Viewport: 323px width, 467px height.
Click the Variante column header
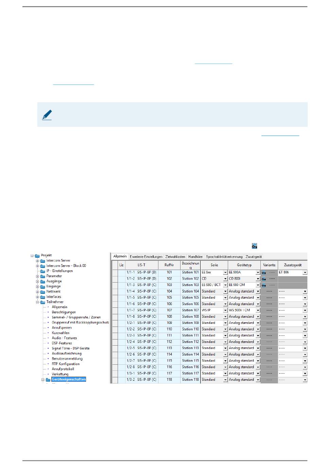[x=269, y=265]
